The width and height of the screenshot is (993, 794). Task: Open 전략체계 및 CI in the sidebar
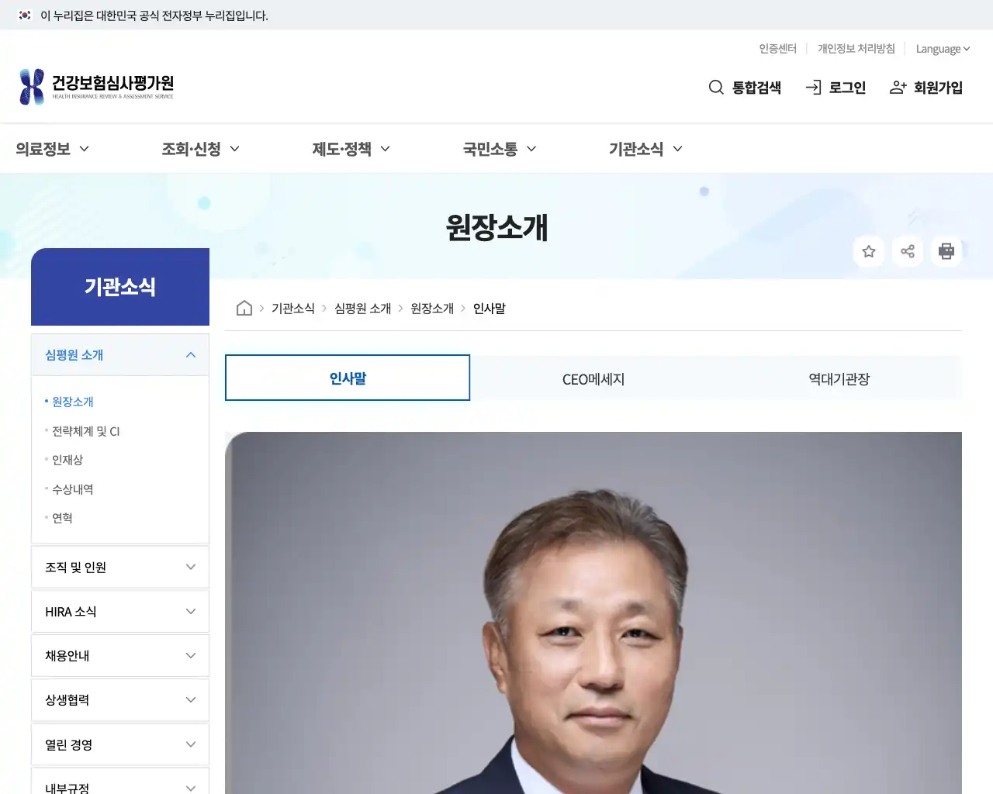85,431
